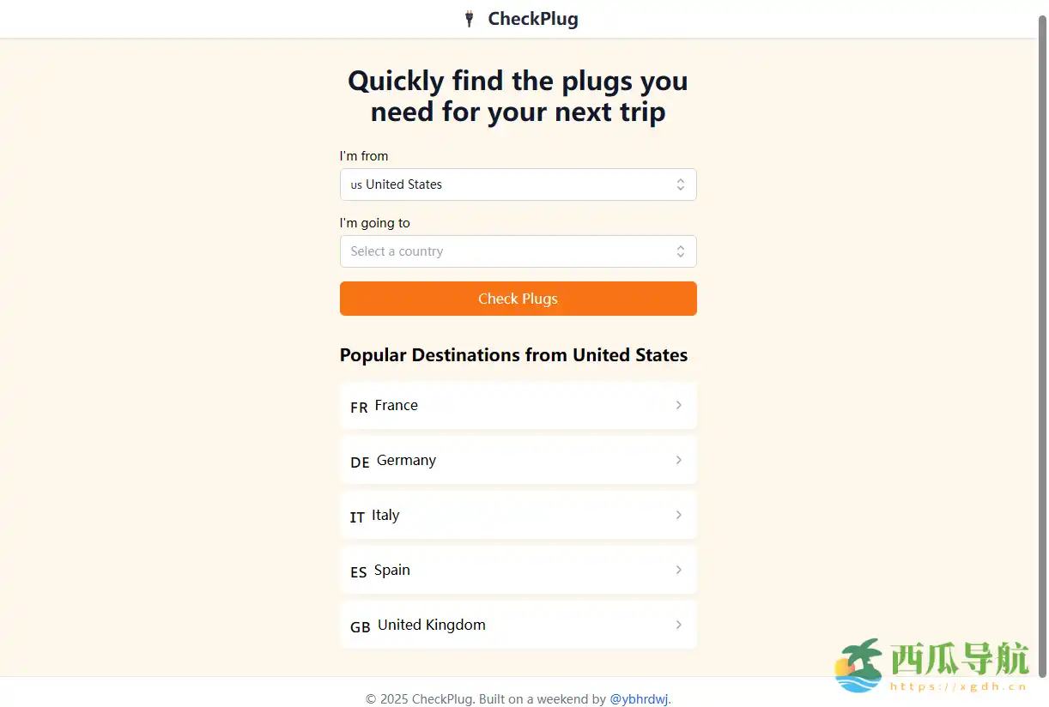This screenshot has width=1049, height=707.
Task: Click the 'Popular Destinations from United States' heading
Action: click(513, 354)
